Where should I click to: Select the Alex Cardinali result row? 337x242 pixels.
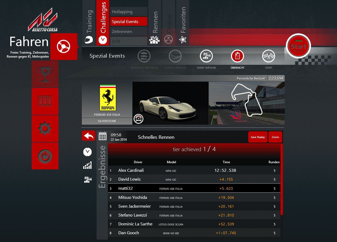[194, 170]
